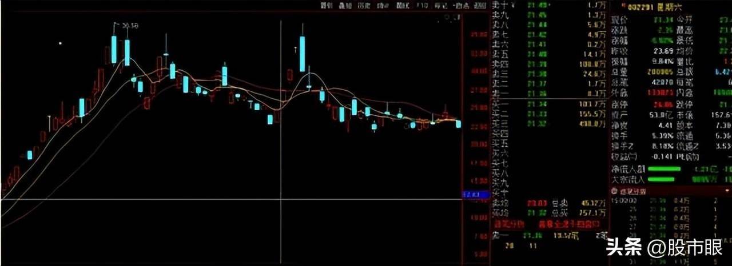
Task: Click the 大宗流入 green bar indicator
Action: 661,179
